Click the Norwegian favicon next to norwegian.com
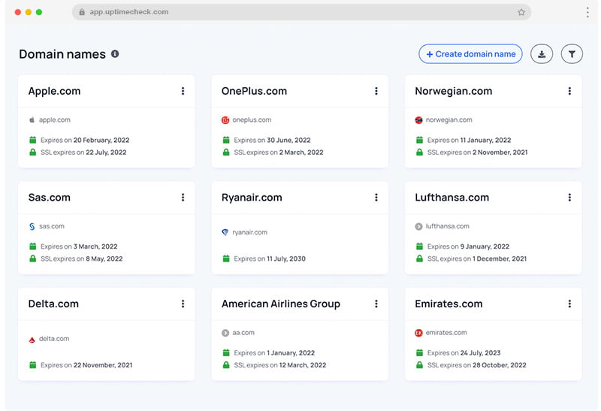Viewport: 601px width, 411px height. (418, 120)
